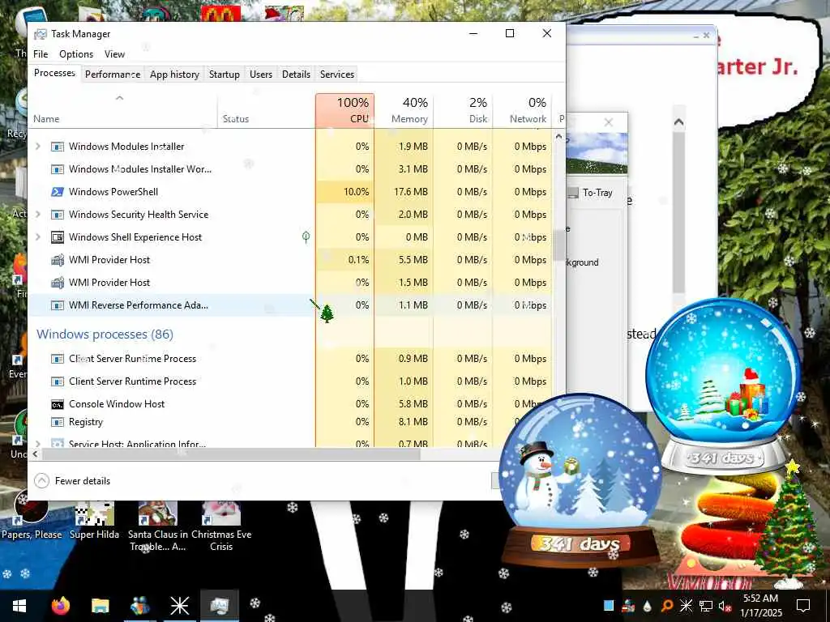Switch to the Performance tab
The height and width of the screenshot is (622, 830).
click(113, 74)
